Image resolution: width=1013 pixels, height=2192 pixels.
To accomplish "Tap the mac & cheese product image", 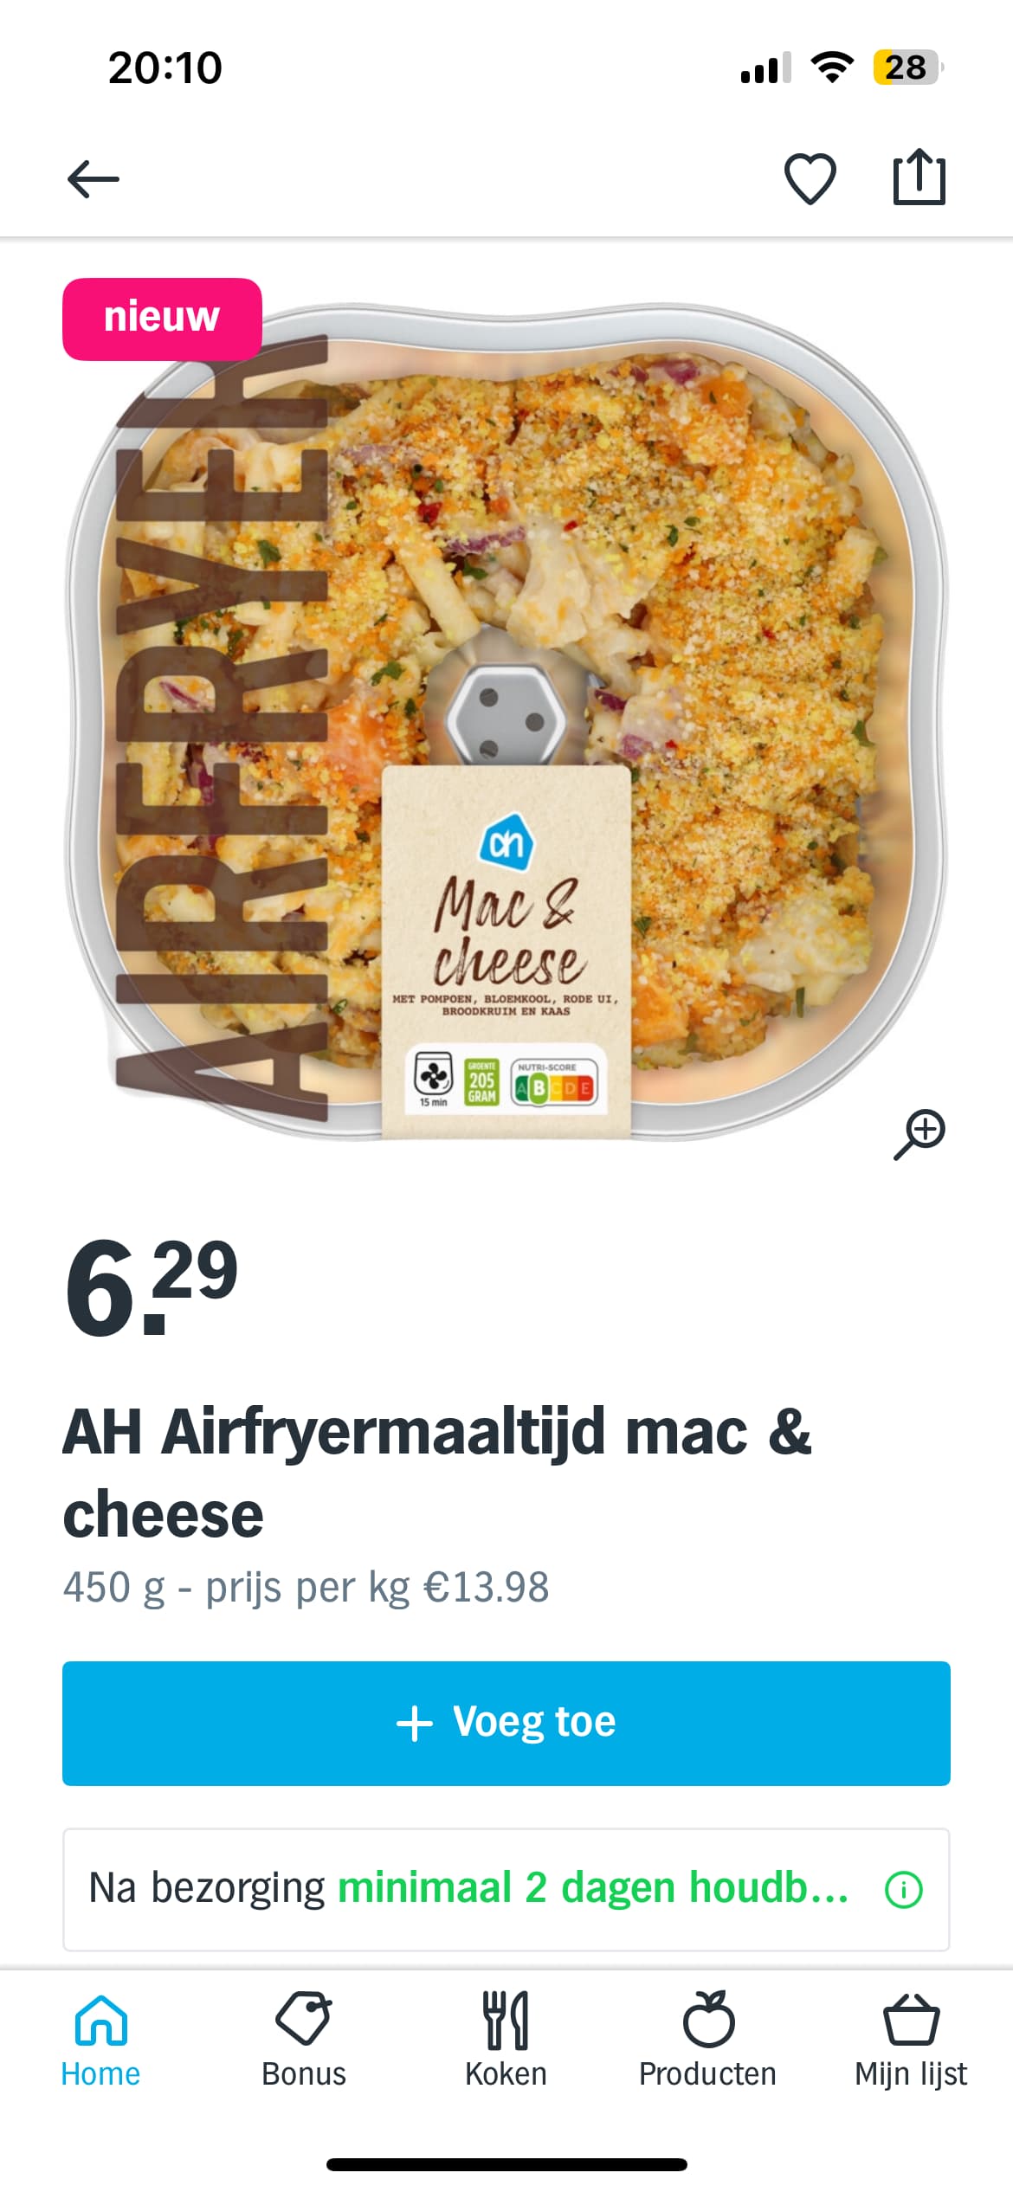I will 506,720.
